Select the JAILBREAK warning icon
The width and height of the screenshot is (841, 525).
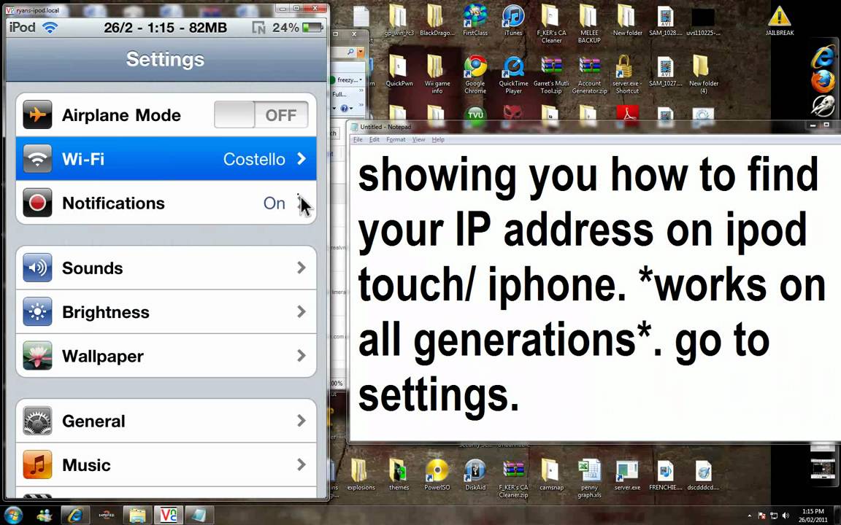coord(780,20)
